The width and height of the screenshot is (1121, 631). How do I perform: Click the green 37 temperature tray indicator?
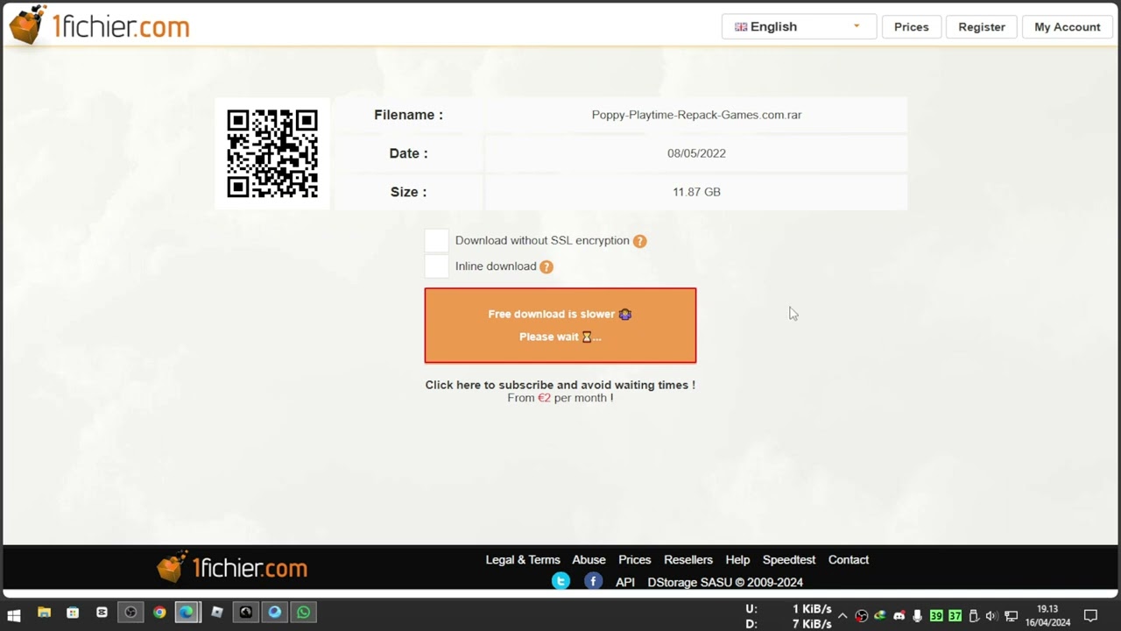click(955, 615)
